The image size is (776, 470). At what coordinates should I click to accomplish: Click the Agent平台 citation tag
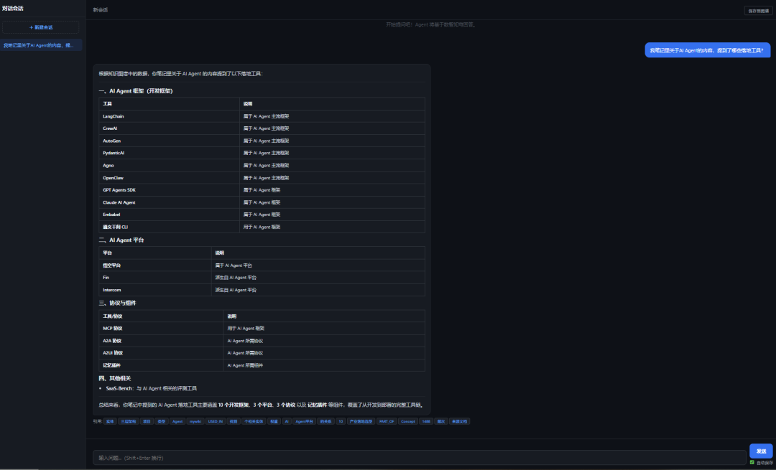(304, 422)
